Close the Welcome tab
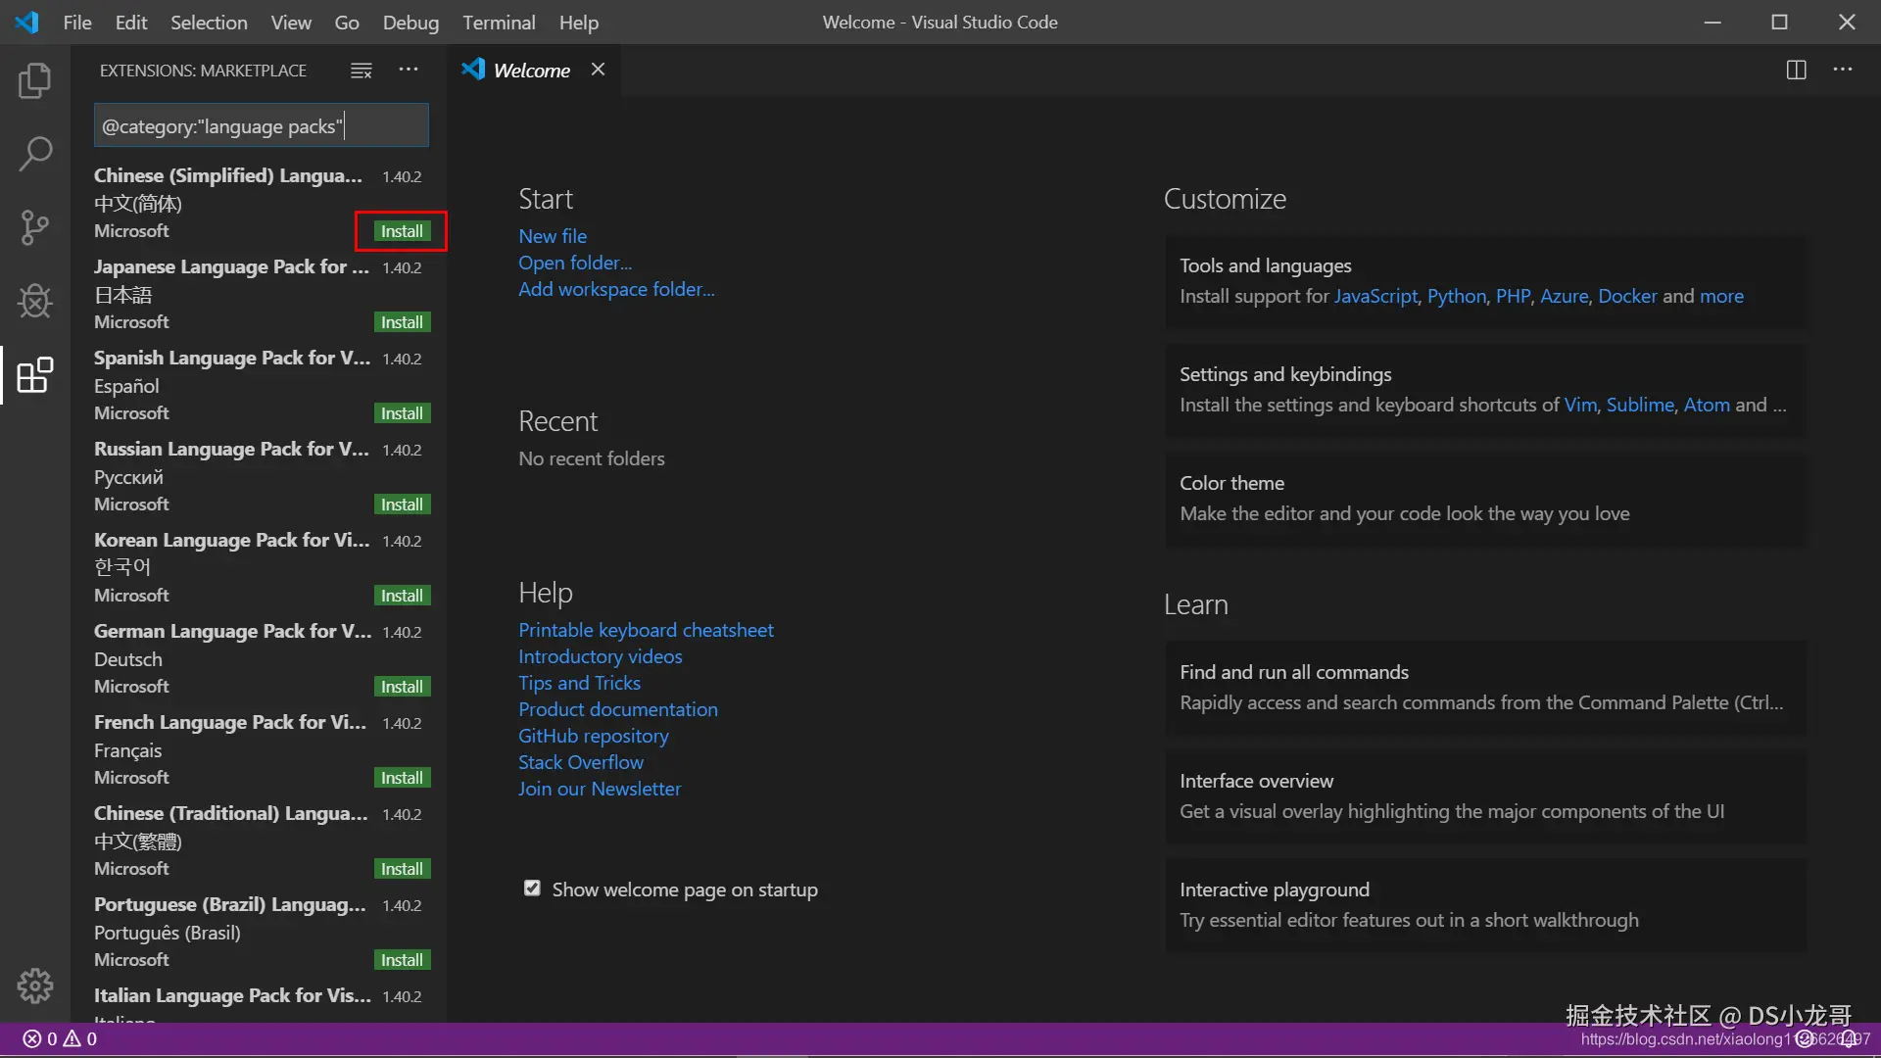Image resolution: width=1881 pixels, height=1058 pixels. [x=598, y=70]
